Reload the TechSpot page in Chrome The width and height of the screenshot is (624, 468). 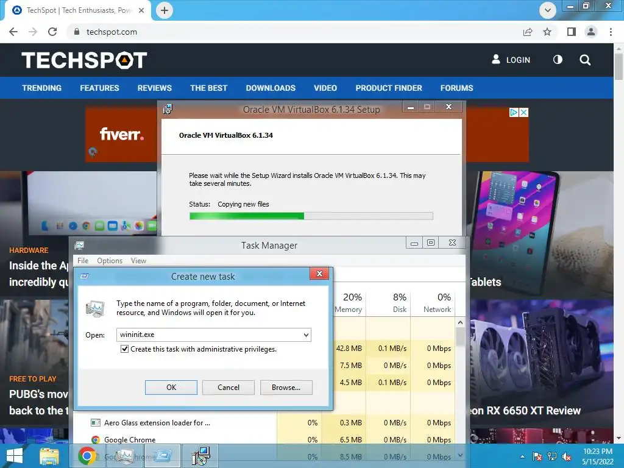click(52, 32)
